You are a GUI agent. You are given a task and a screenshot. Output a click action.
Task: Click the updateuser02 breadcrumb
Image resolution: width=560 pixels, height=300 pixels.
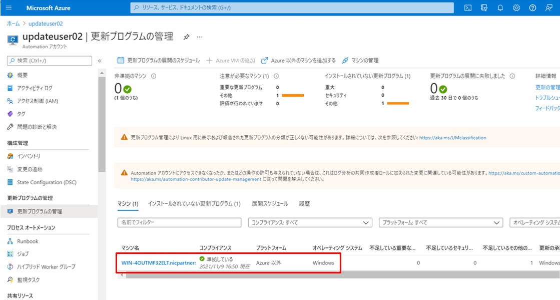(46, 24)
